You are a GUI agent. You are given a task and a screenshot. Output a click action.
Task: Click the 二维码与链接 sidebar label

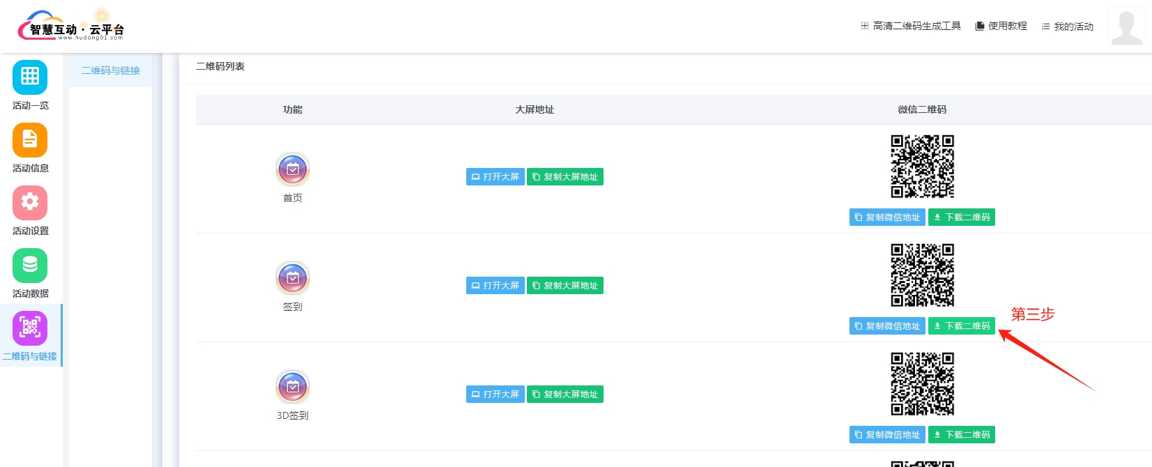(x=30, y=357)
